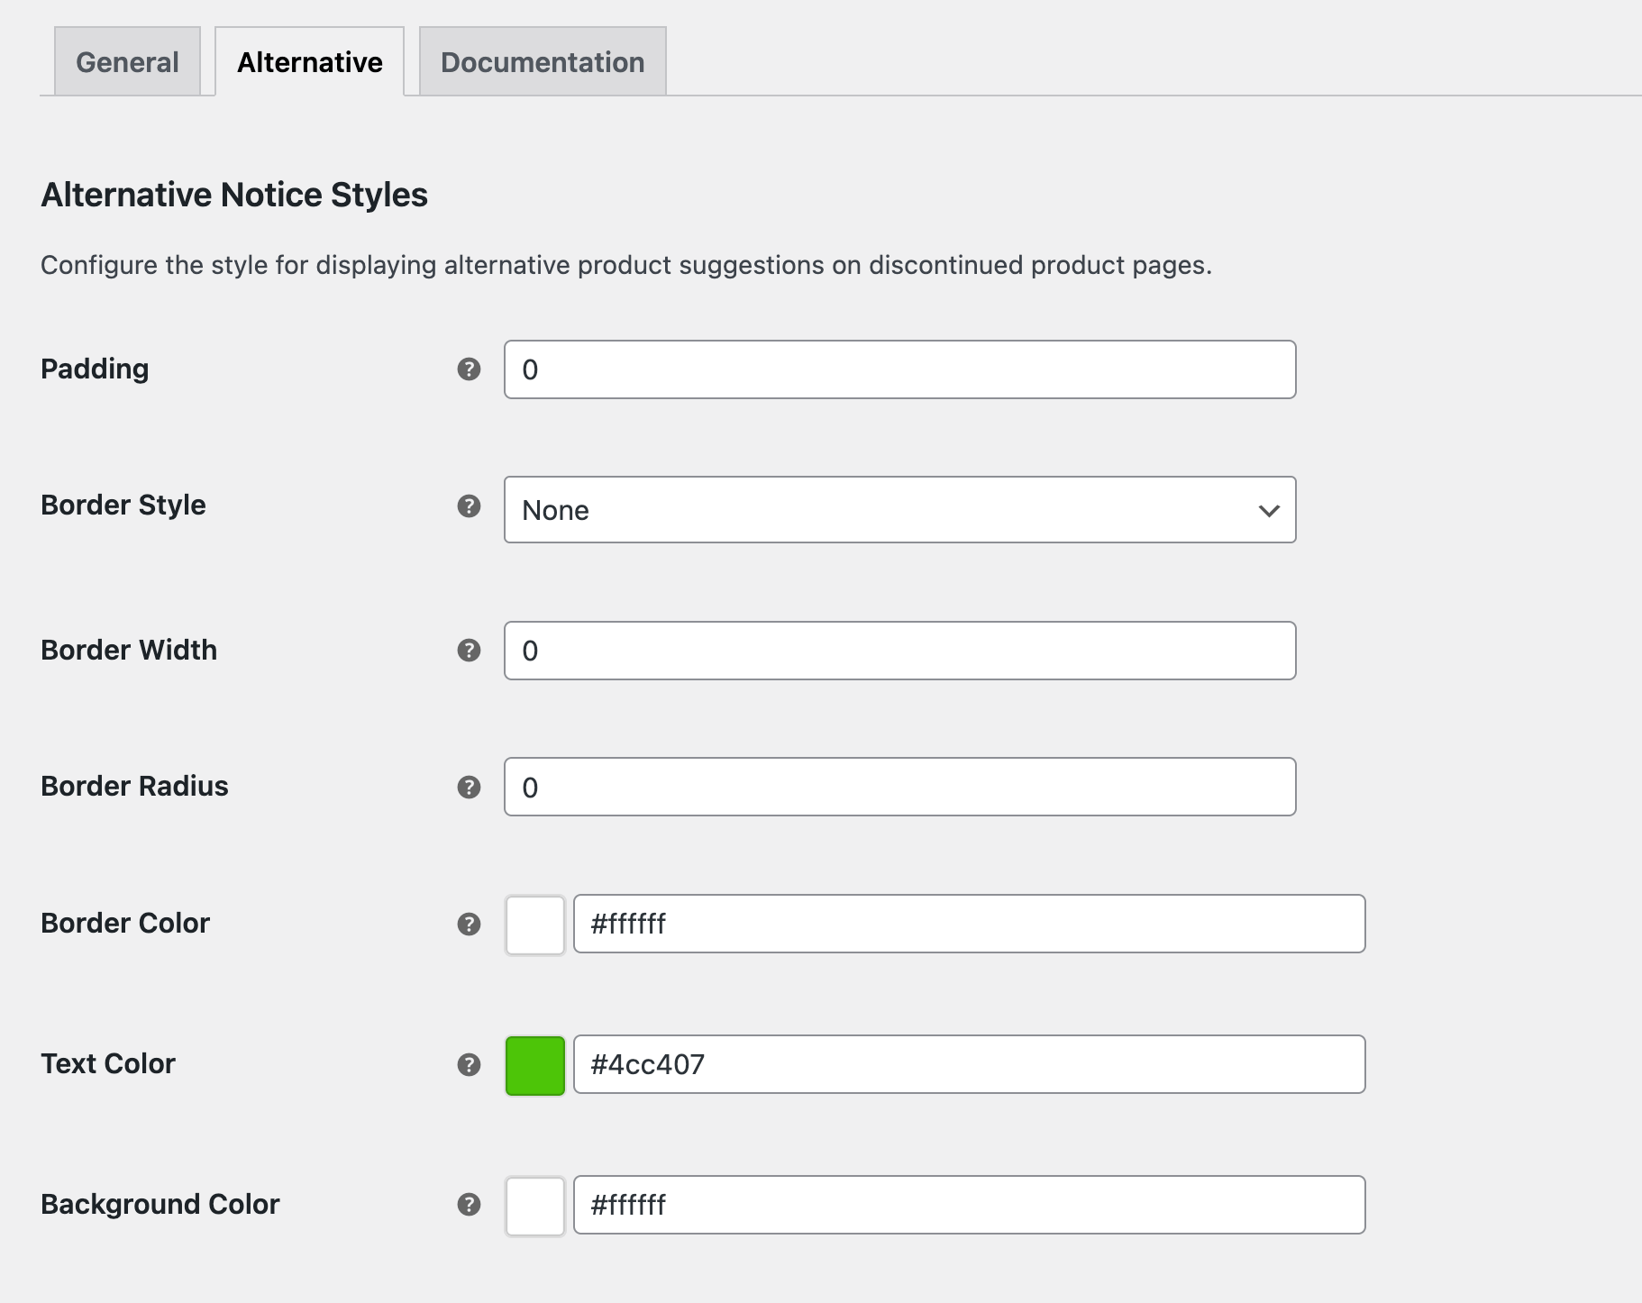Open the white Border Color swatch
The image size is (1642, 1303).
pyautogui.click(x=535, y=925)
